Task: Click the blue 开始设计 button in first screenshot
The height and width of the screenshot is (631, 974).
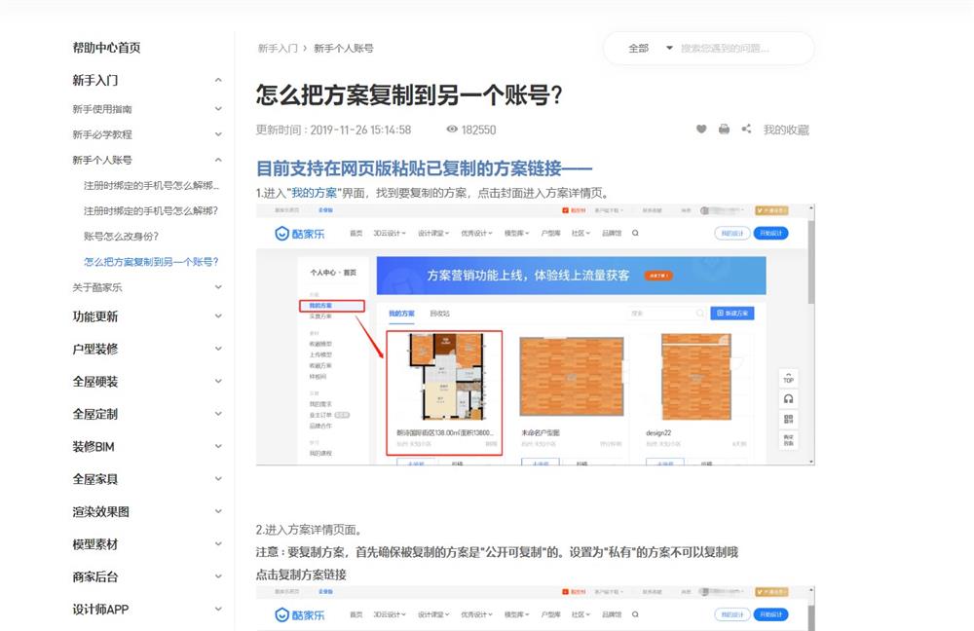Action: 770,233
